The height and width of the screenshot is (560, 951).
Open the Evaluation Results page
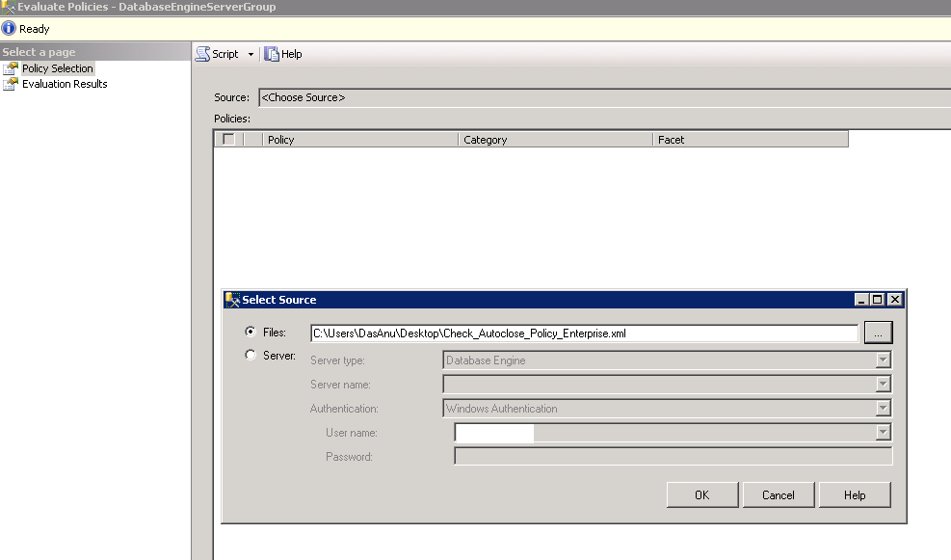coord(65,84)
